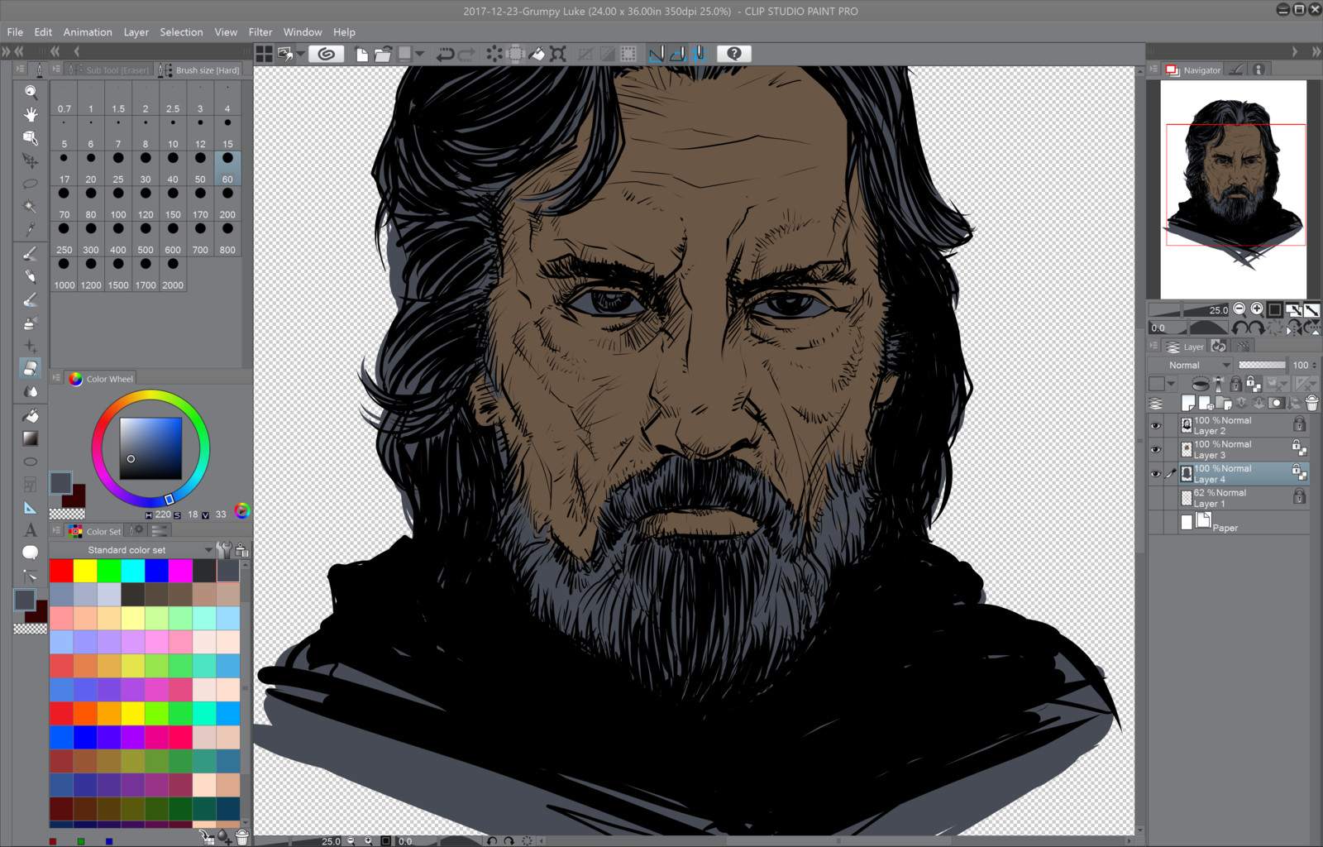
Task: Adjust layer opacity with the 100 stepper arrows
Action: tap(1314, 365)
